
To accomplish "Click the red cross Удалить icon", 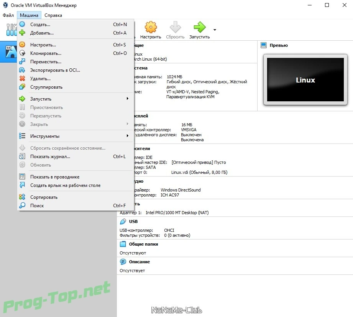I will coord(22,78).
